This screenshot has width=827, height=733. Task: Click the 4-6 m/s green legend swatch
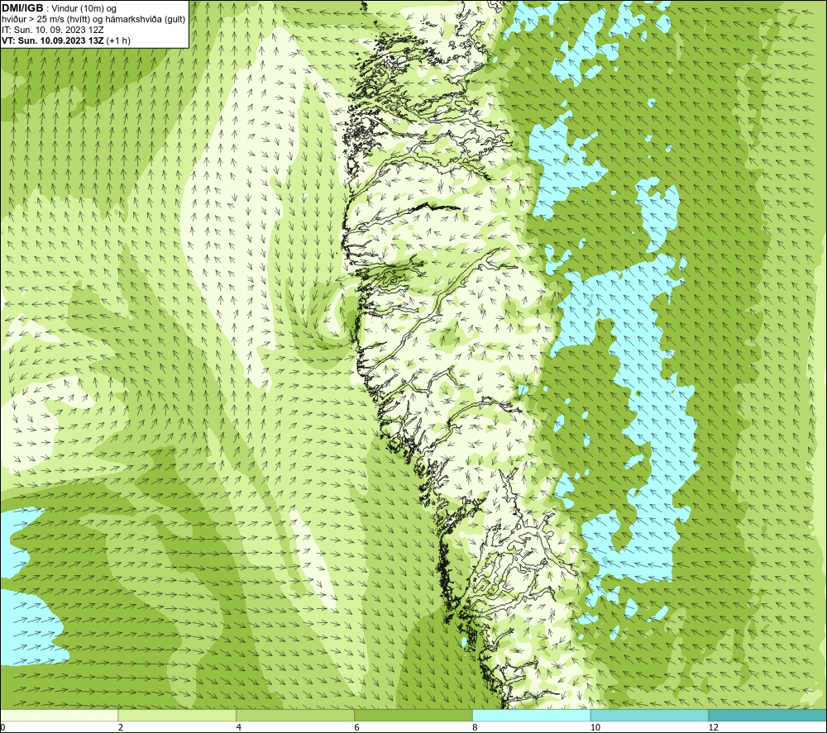tap(295, 715)
